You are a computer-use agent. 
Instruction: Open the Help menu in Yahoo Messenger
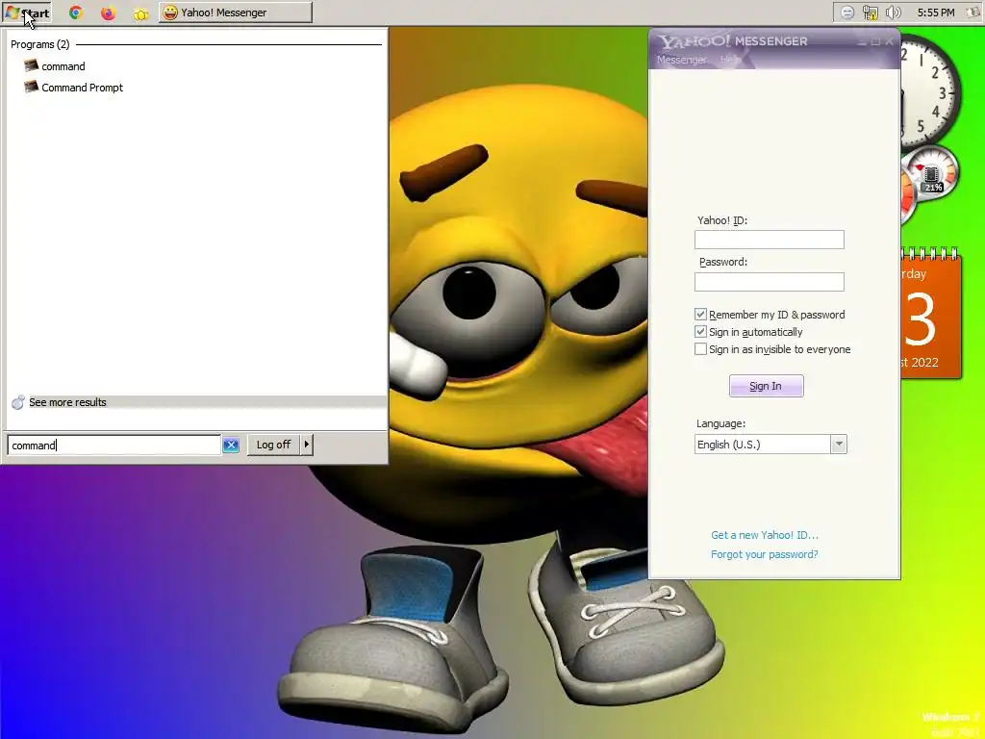click(729, 60)
